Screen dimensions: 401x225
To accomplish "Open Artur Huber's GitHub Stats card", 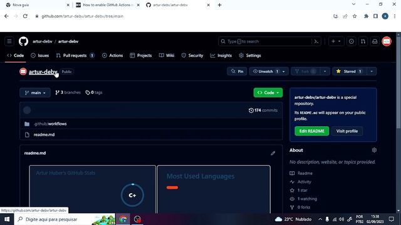I will (x=92, y=189).
